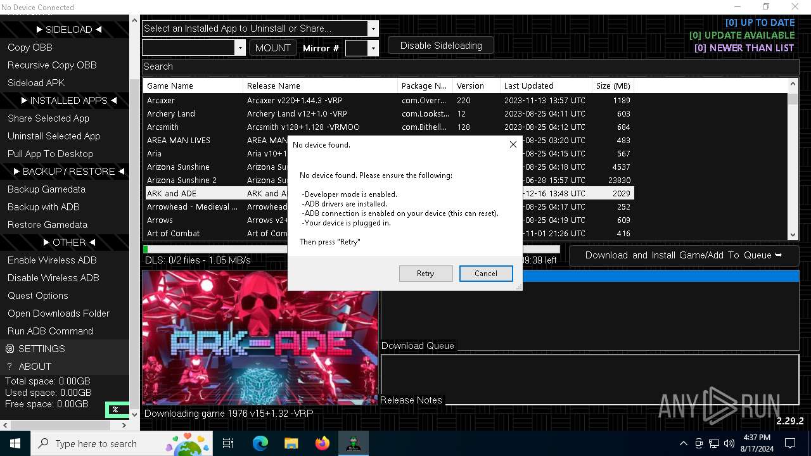Close the No device found dialog

[x=513, y=144]
